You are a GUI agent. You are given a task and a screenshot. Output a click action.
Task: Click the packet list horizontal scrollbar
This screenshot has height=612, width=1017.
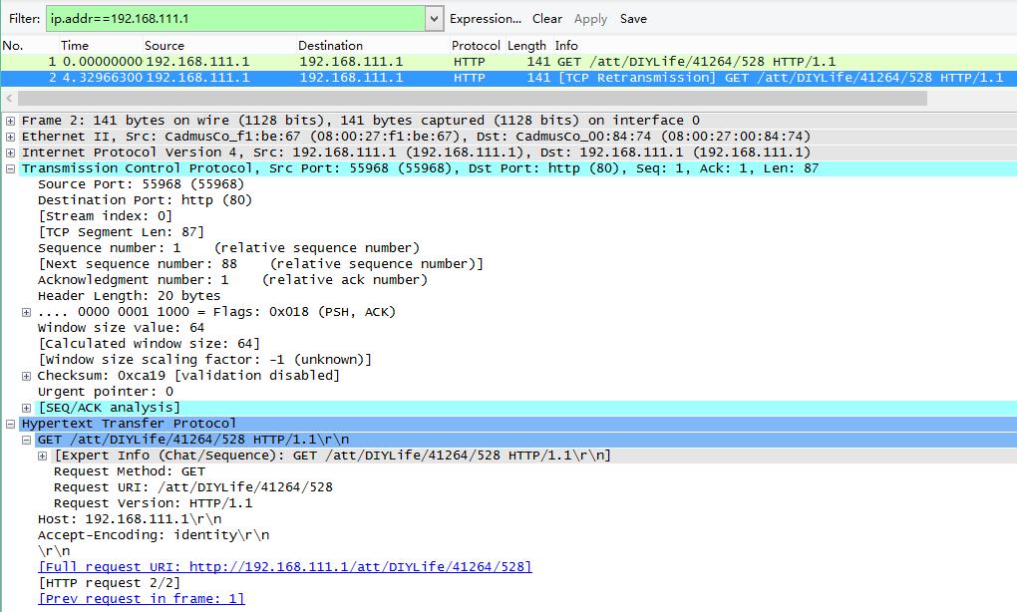pos(469,99)
